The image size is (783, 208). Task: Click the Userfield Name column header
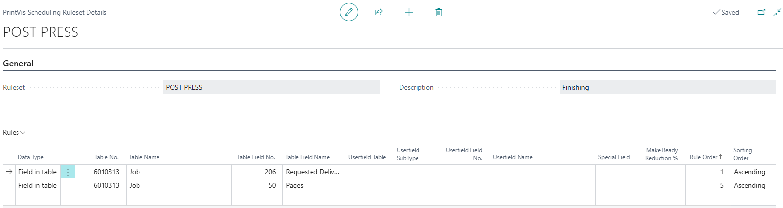513,157
